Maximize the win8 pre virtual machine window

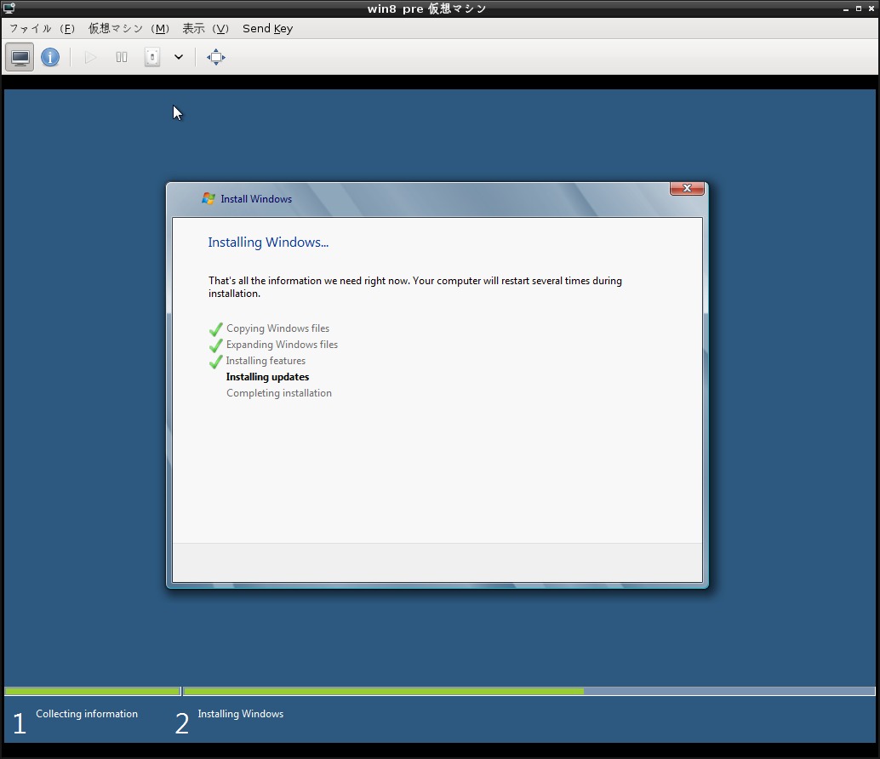[859, 9]
